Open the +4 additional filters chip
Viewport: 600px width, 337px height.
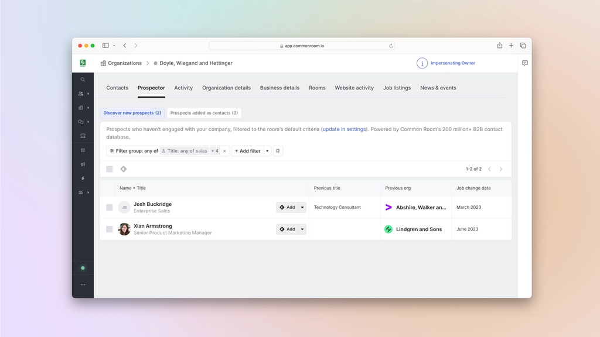tap(214, 151)
